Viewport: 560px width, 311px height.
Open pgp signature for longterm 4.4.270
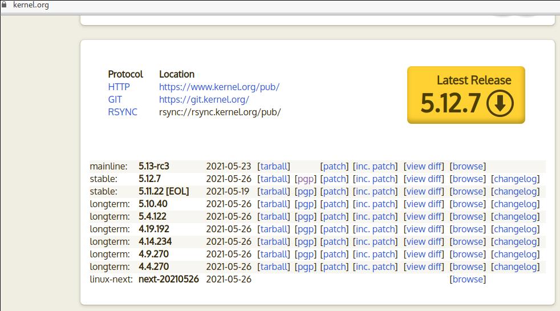tap(306, 266)
